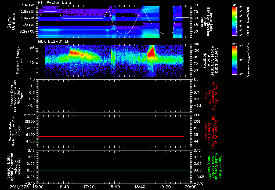This screenshot has height=190, width=275.
Task: Click the '2.5e+01' sector tick label
Action: pos(28,12)
